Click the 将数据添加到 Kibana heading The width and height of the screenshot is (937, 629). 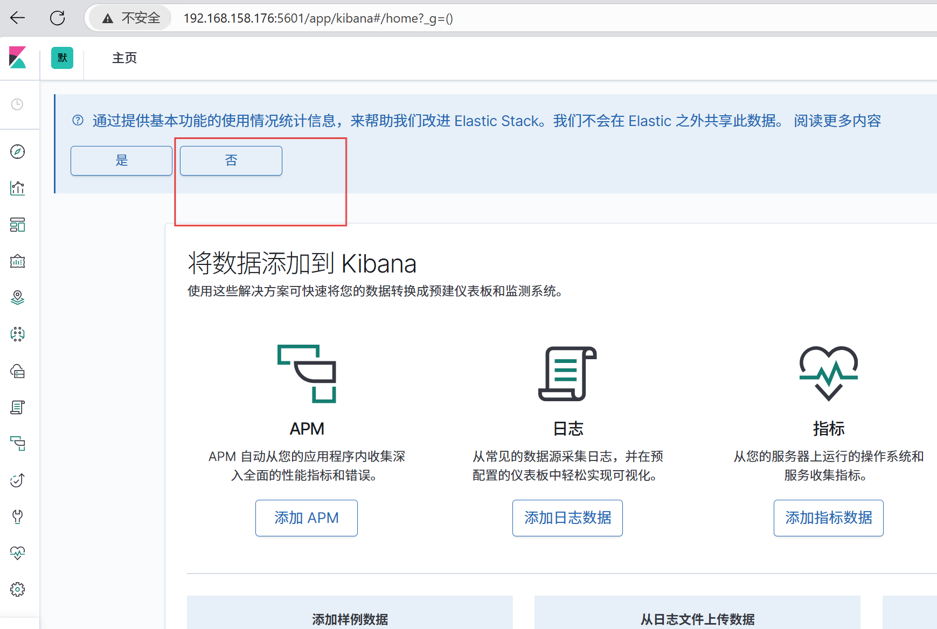point(302,264)
